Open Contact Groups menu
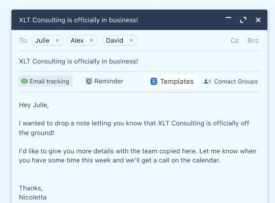Image resolution: width=275 pixels, height=203 pixels. tap(231, 82)
